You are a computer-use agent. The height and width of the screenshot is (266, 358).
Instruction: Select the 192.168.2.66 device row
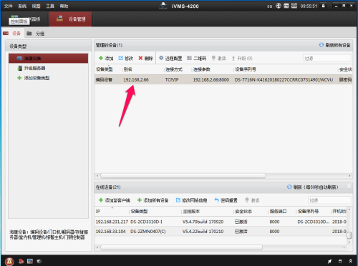223,79
